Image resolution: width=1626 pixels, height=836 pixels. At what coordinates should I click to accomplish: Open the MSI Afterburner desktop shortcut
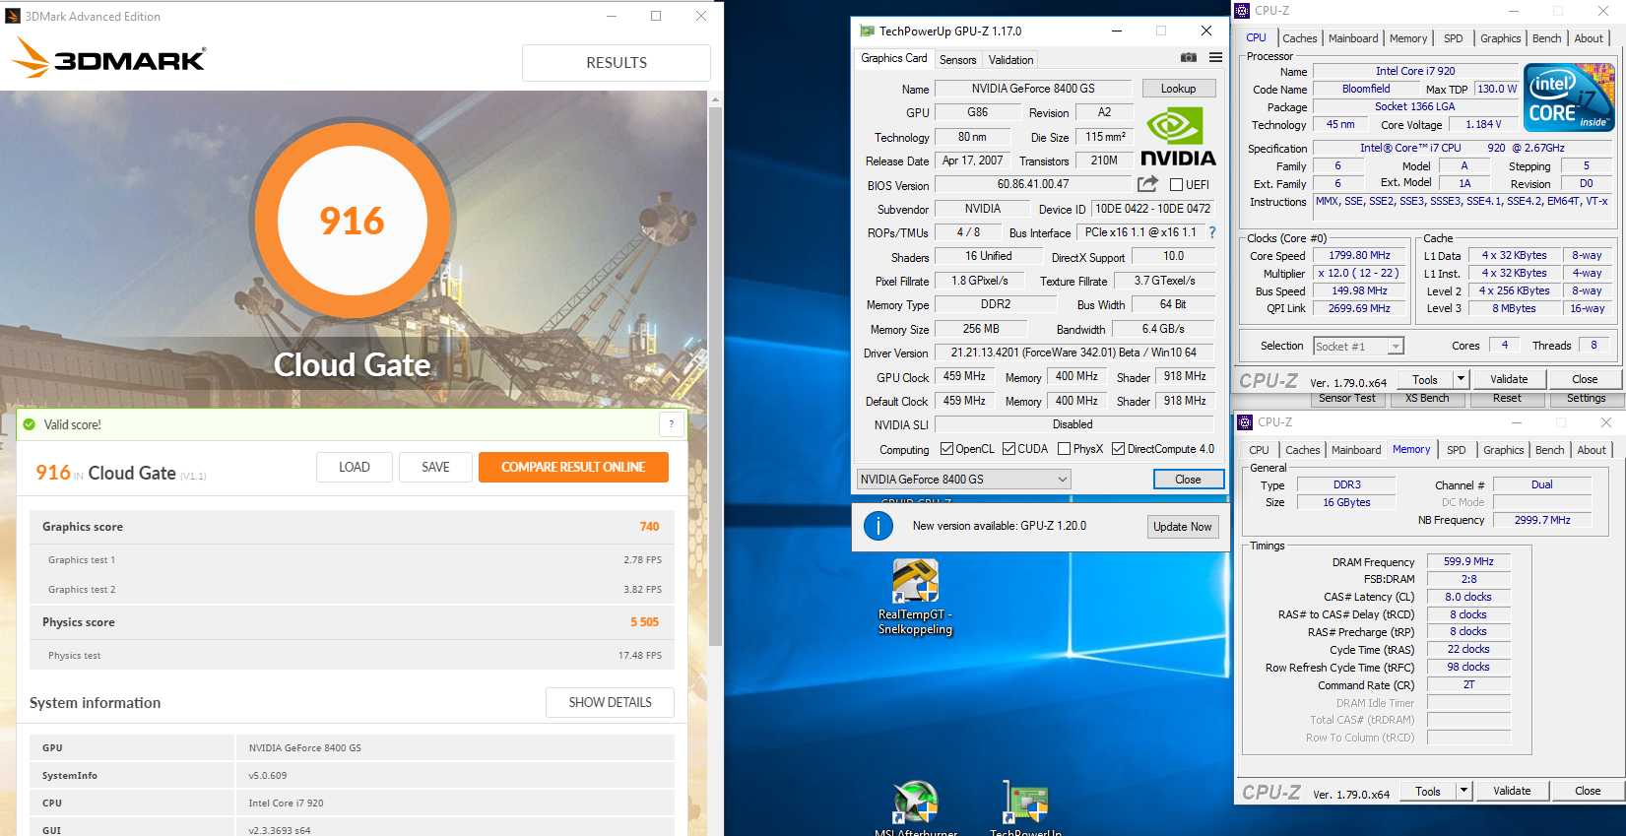(x=916, y=808)
